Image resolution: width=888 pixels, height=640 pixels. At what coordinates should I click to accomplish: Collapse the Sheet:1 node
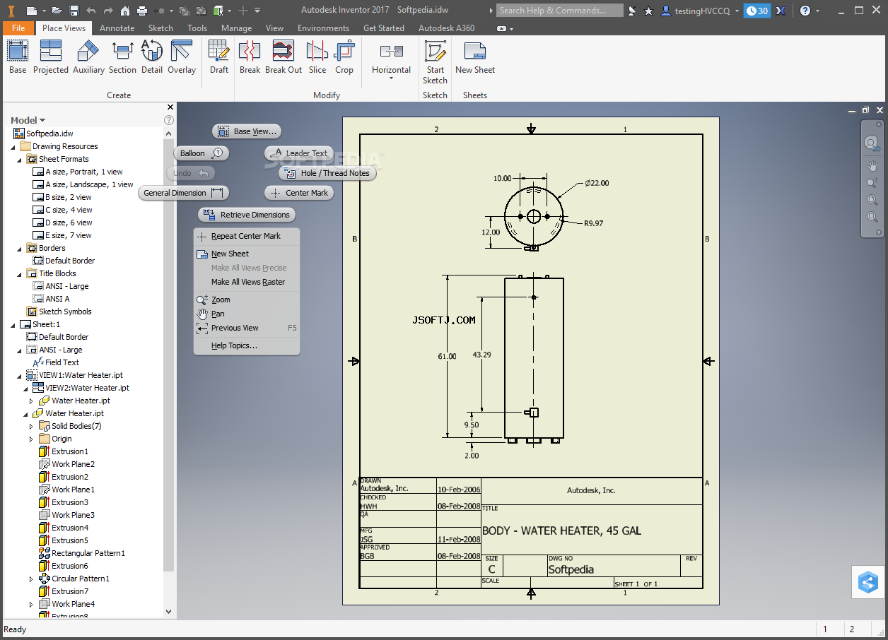(13, 325)
